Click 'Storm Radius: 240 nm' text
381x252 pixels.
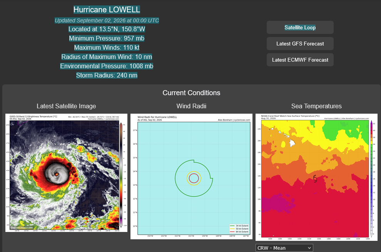(x=107, y=76)
